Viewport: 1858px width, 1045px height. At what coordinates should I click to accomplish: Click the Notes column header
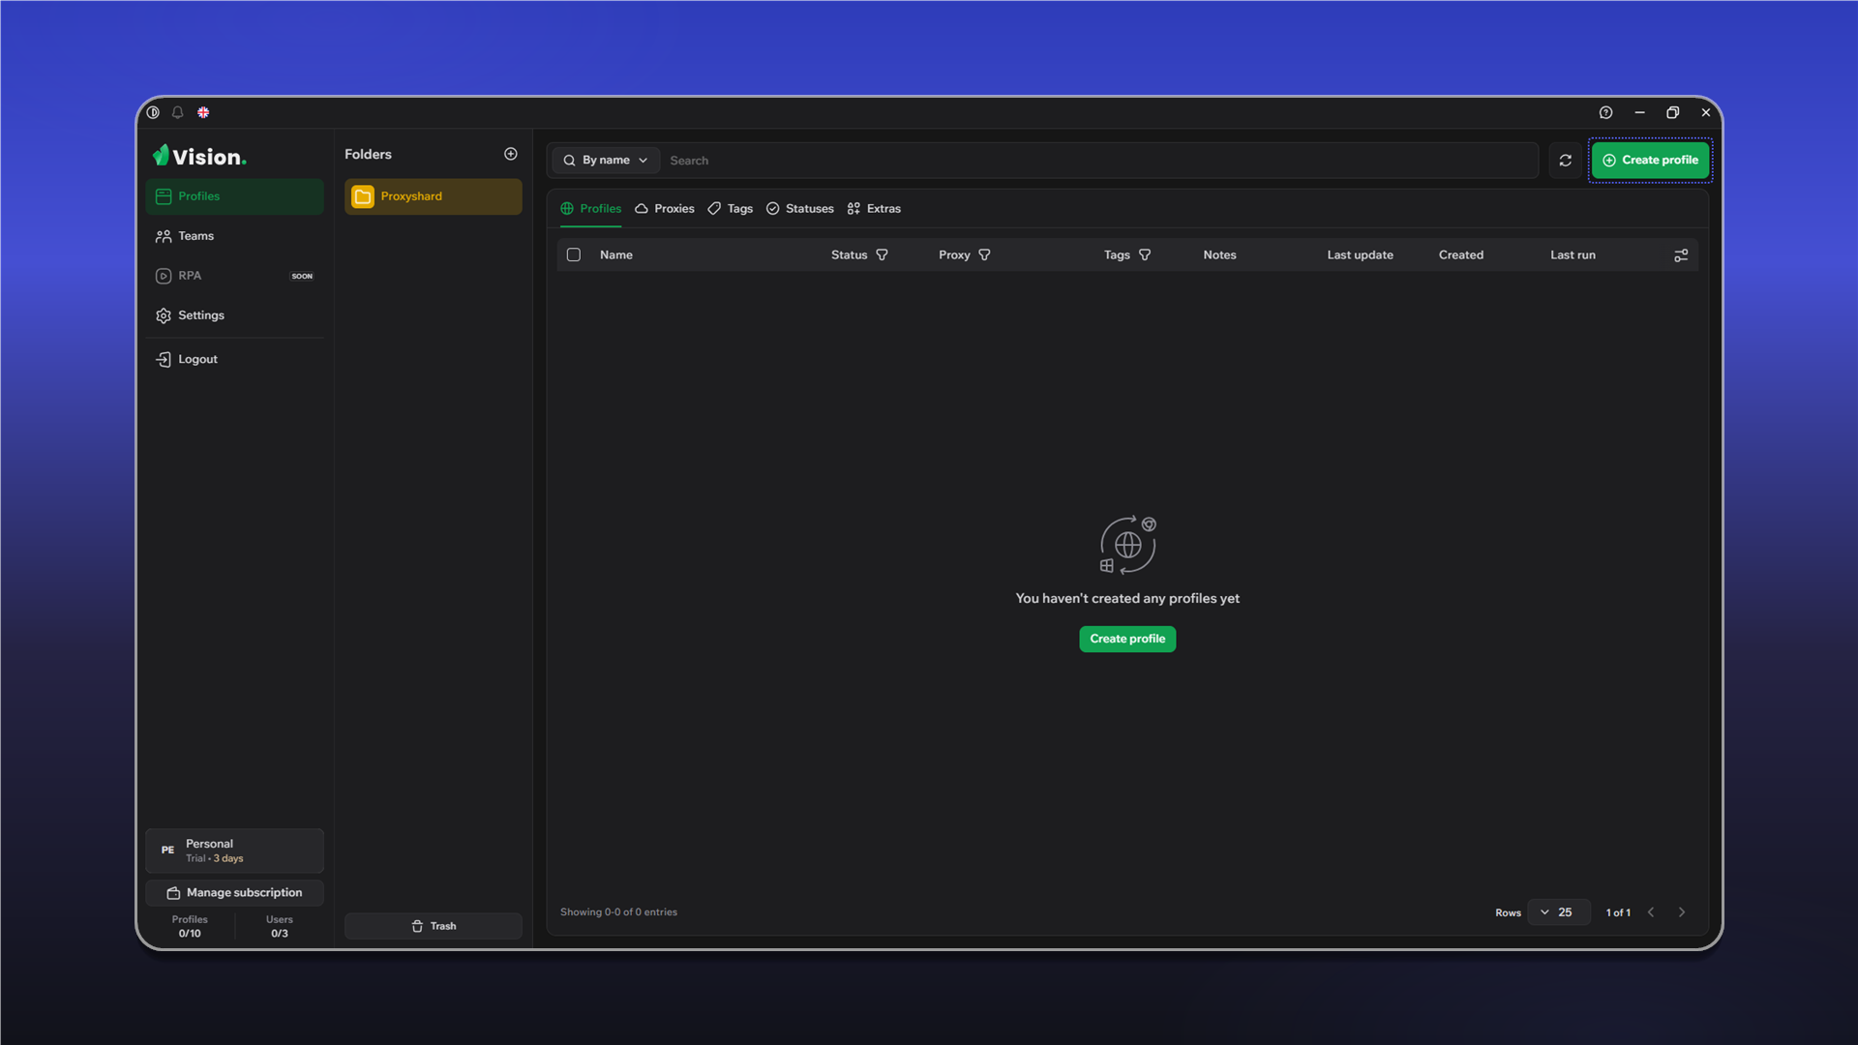point(1219,255)
